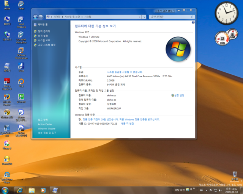Open System protection sidebar link

coord(44,41)
